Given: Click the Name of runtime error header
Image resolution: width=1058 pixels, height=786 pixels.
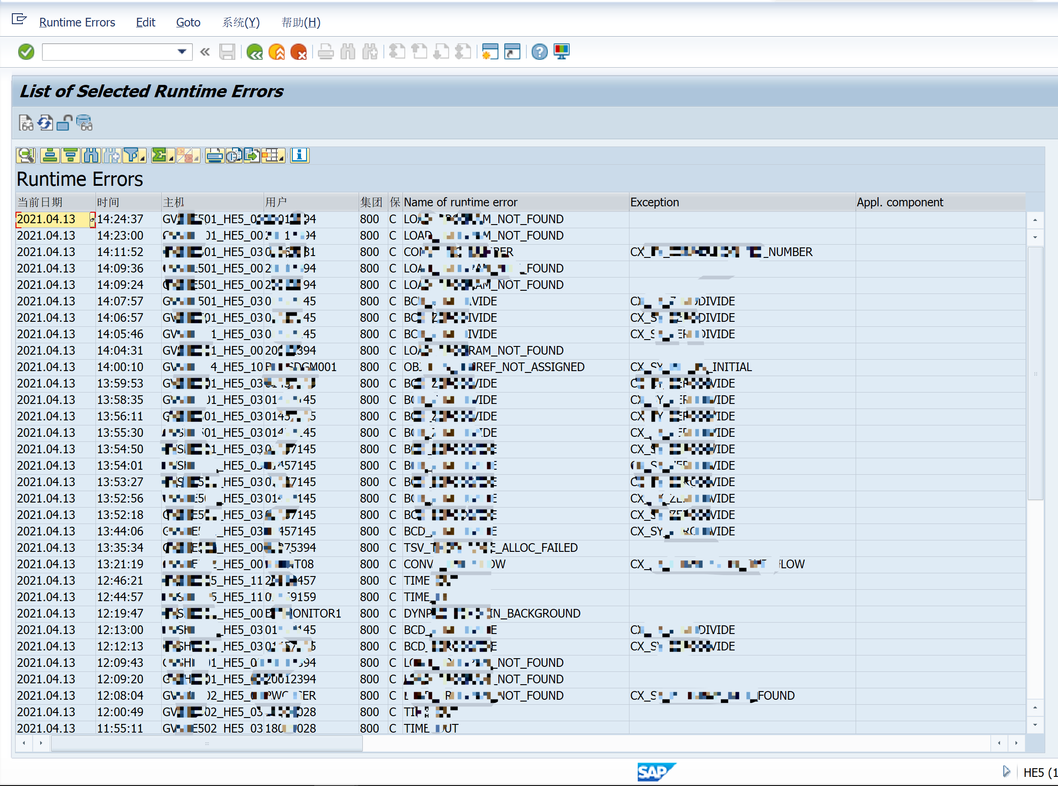Looking at the screenshot, I should [x=460, y=202].
